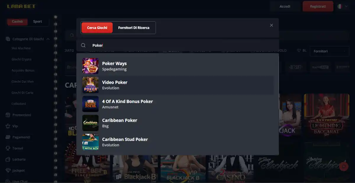
Task: Open Jackpot sidebar link
Action: click(19, 171)
